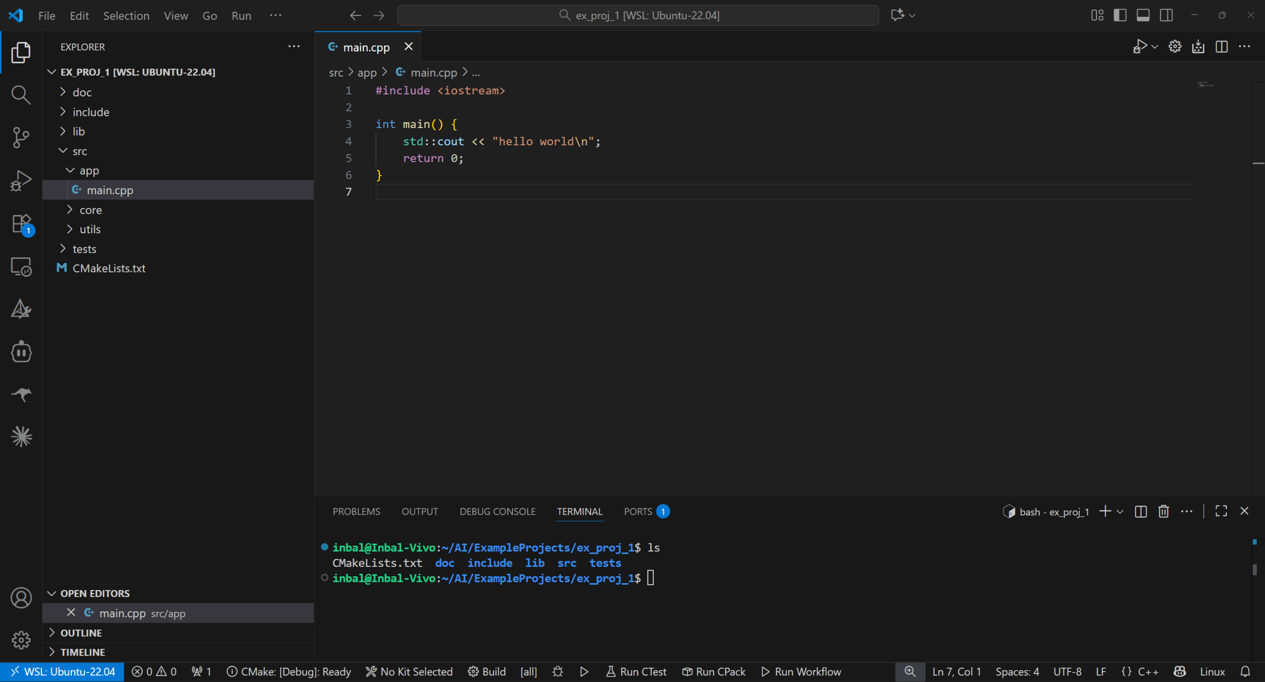The width and height of the screenshot is (1265, 682).
Task: Open the Extensions view
Action: point(21,223)
